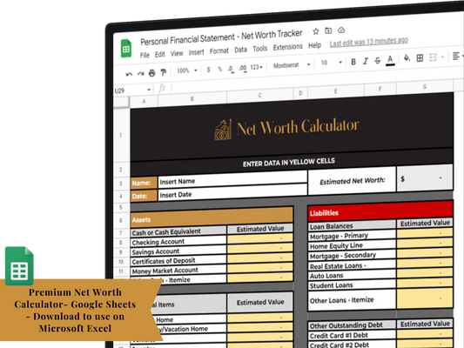Format as percent
This screenshot has width=464, height=348.
[x=220, y=69]
